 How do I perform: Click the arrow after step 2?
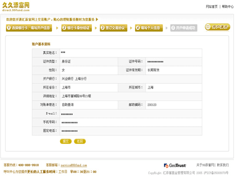click(x=96, y=28)
